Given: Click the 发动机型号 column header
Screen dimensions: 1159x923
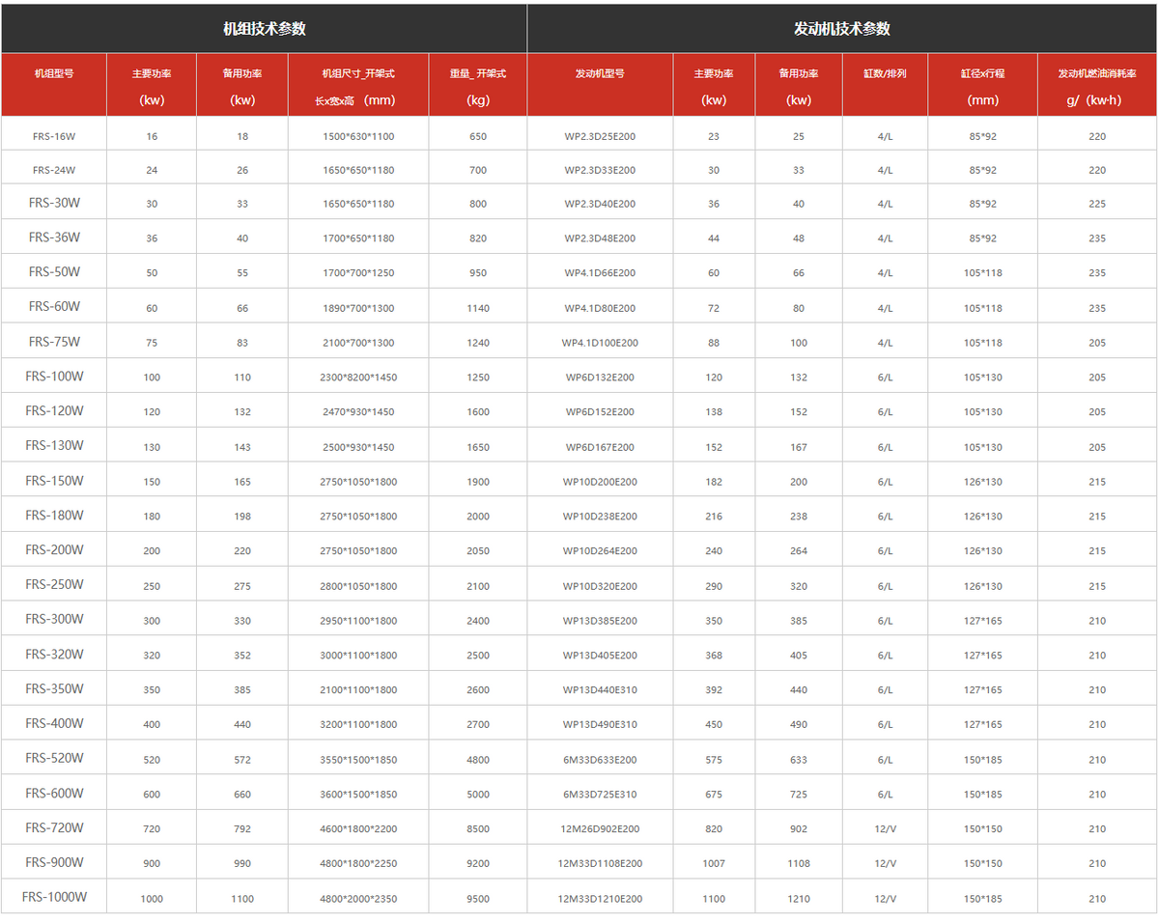Looking at the screenshot, I should (600, 73).
